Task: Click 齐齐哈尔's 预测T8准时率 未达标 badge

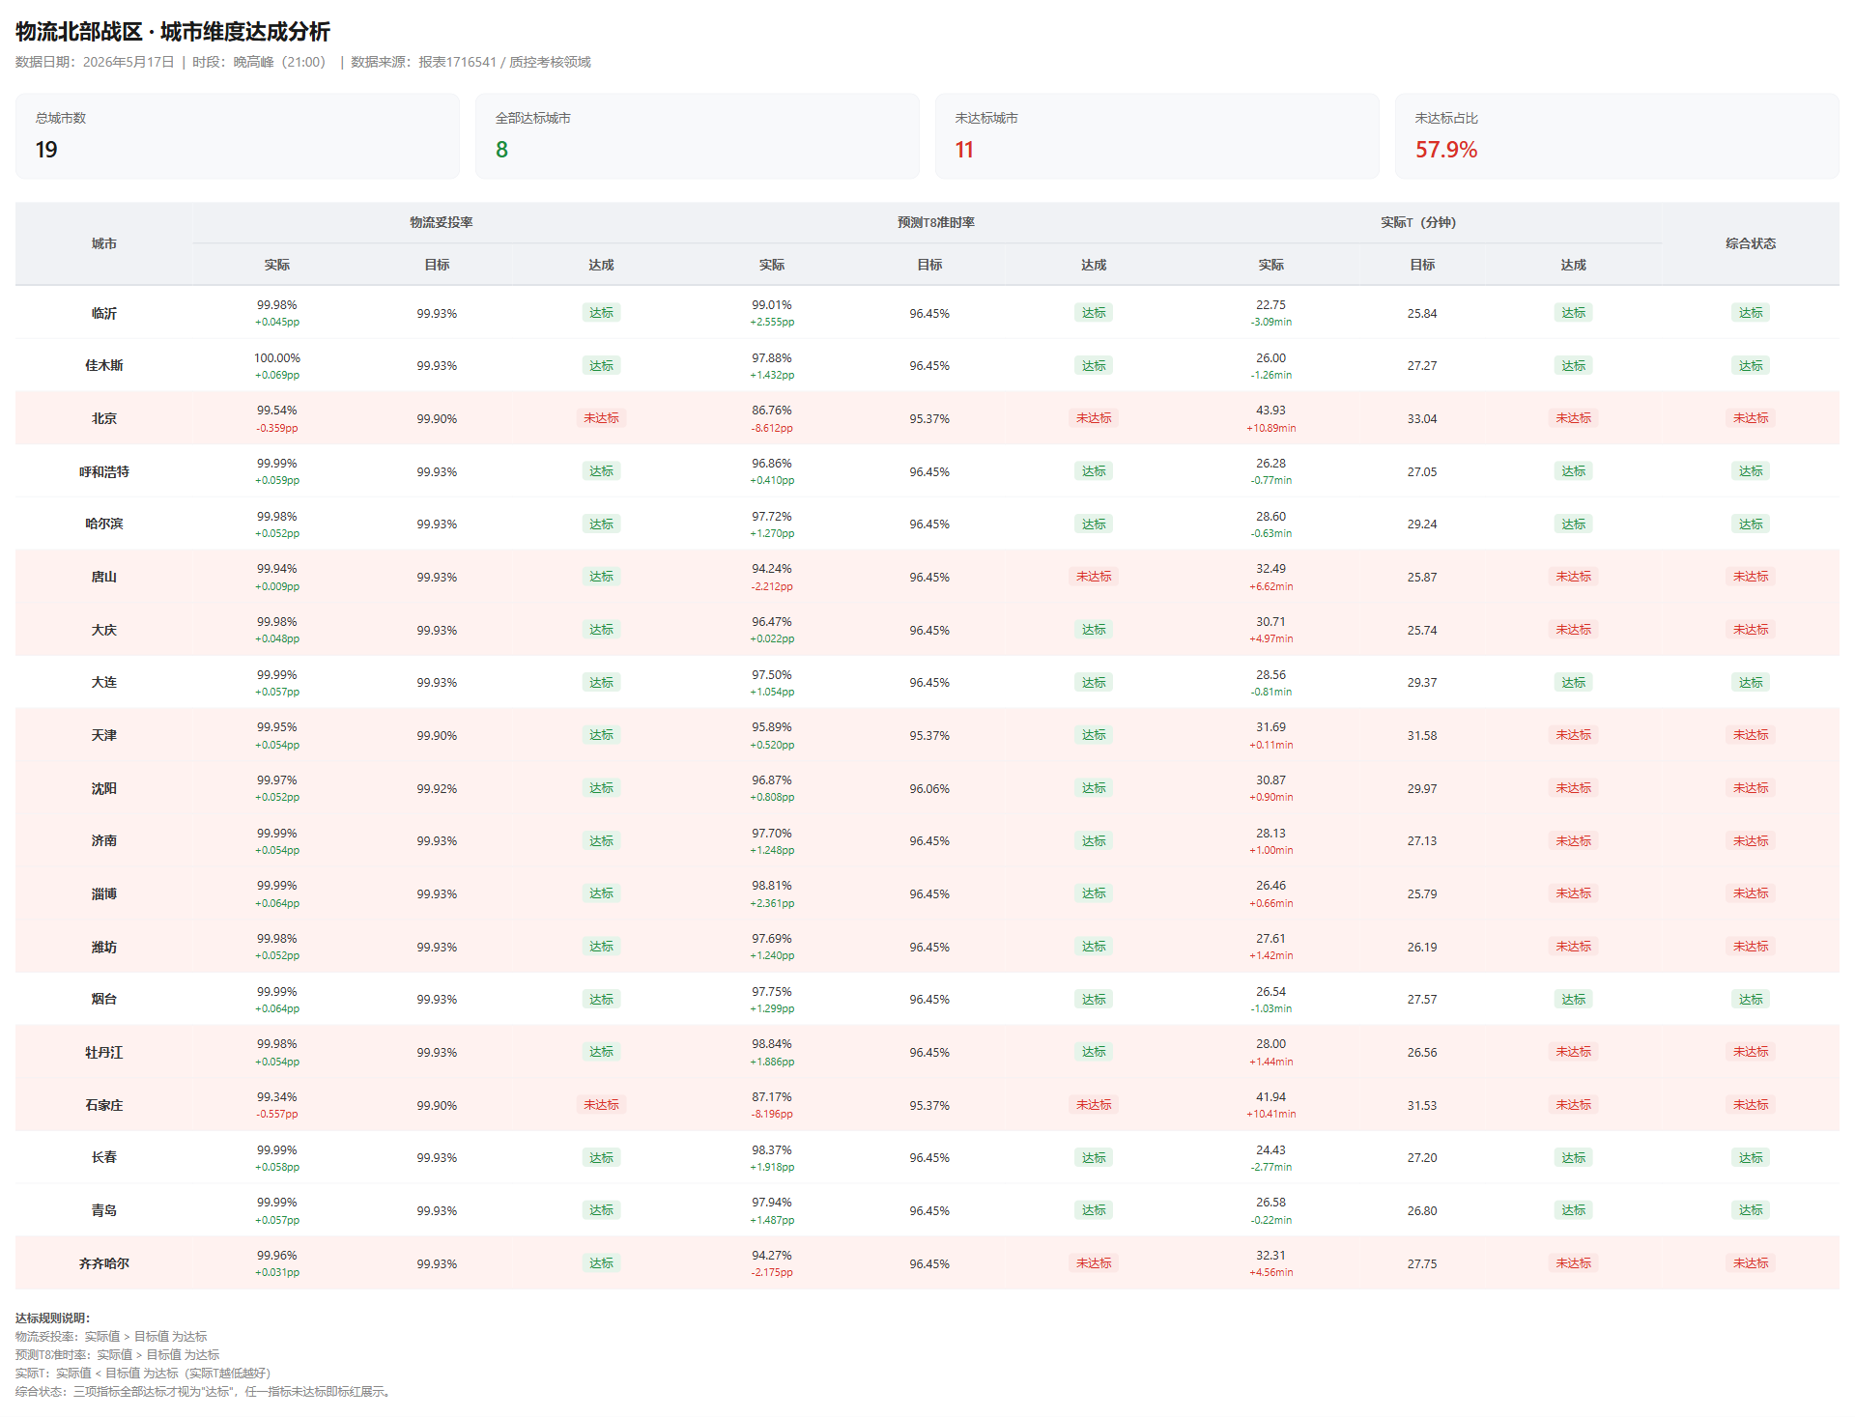Action: click(x=1094, y=1263)
